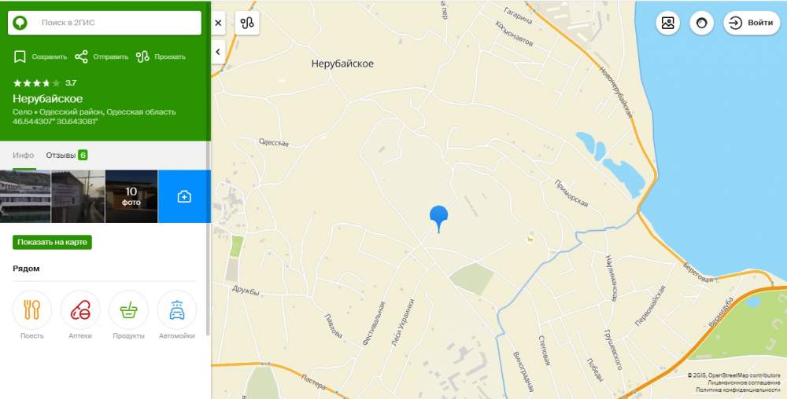Open the 10 фото thumbnail
Screen dimensions: 787x399
131,196
